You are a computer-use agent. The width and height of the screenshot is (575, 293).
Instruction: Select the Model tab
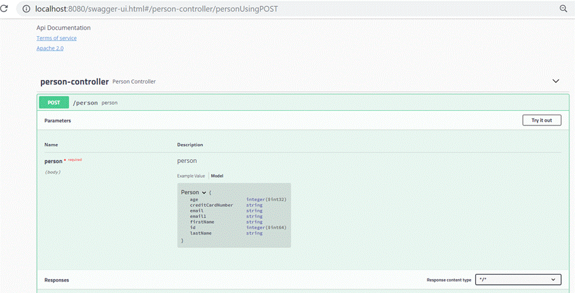(217, 176)
